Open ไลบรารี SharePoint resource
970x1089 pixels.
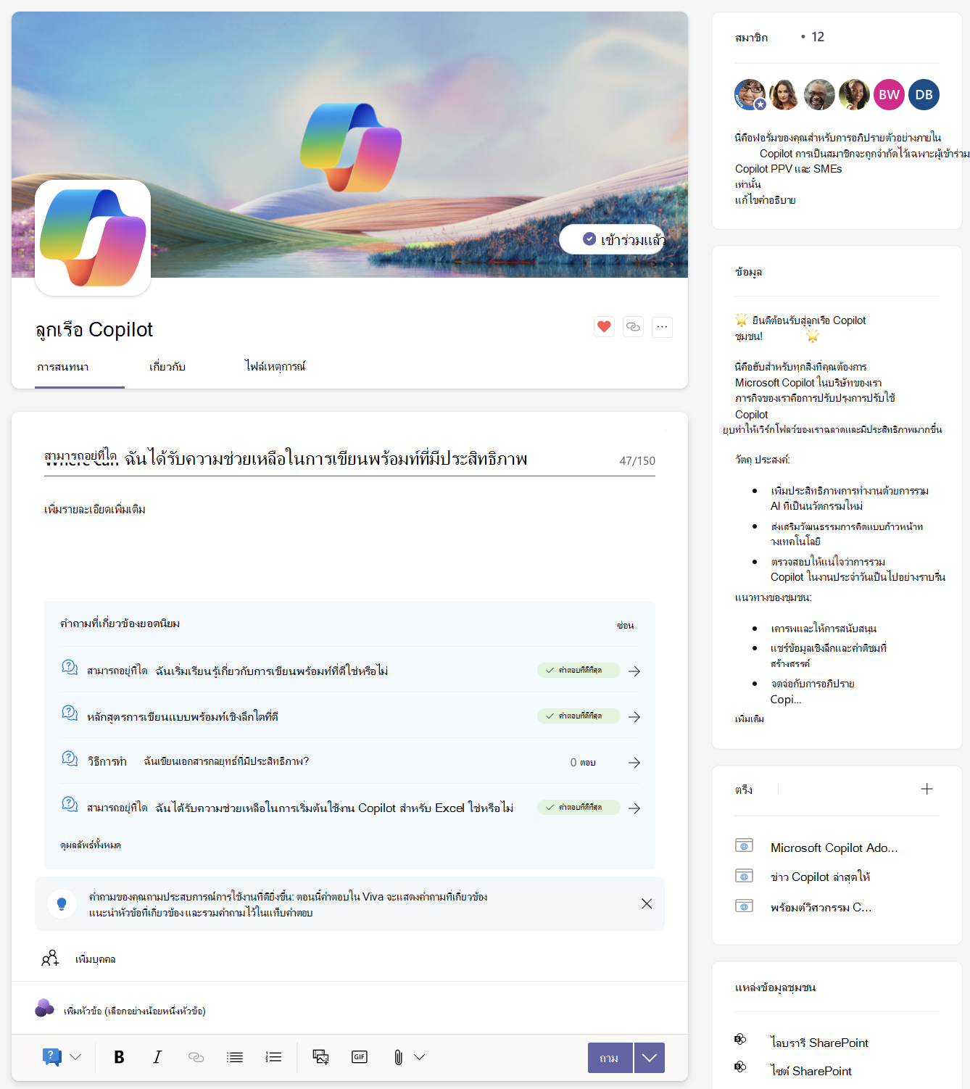819,1043
